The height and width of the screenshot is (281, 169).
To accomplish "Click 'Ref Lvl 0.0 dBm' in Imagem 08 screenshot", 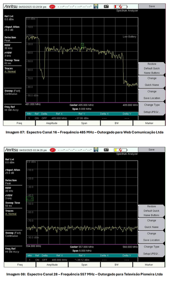I will [10, 161].
